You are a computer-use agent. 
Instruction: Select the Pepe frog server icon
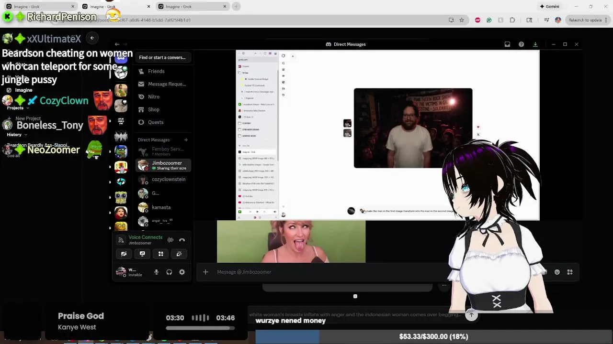tap(121, 152)
